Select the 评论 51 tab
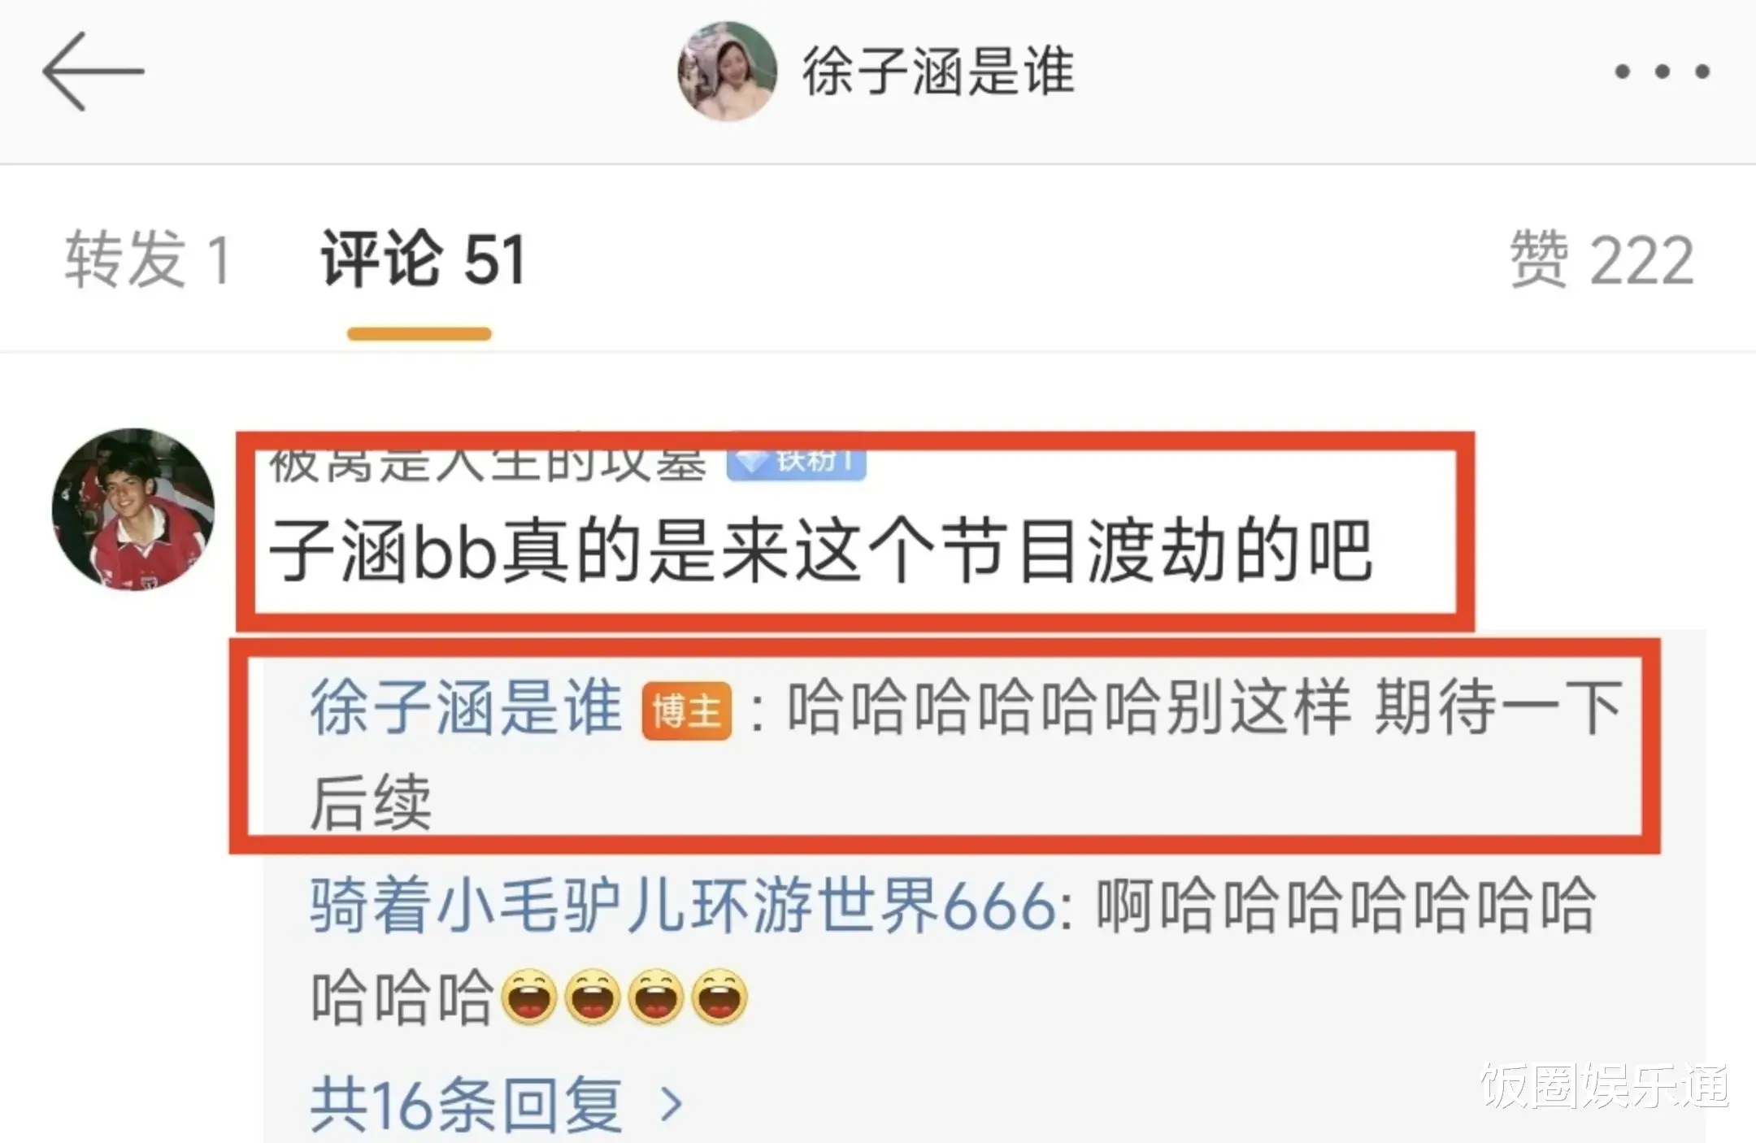Image resolution: width=1756 pixels, height=1143 pixels. pyautogui.click(x=423, y=260)
